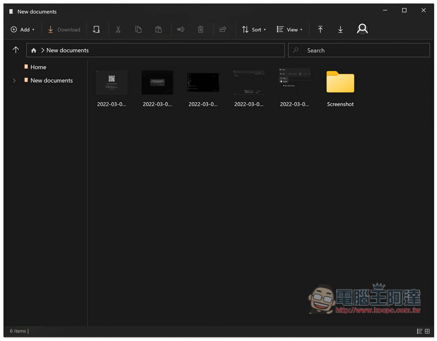This screenshot has width=437, height=341.
Task: Click the Download button
Action: click(x=64, y=30)
